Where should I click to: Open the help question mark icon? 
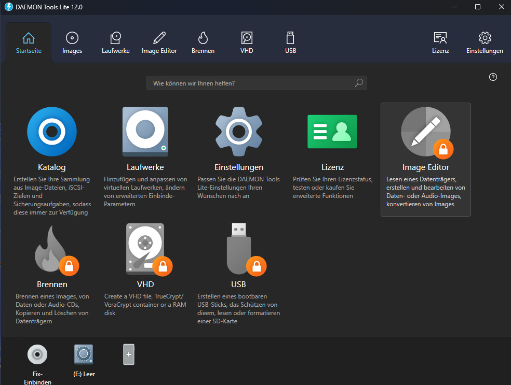493,77
